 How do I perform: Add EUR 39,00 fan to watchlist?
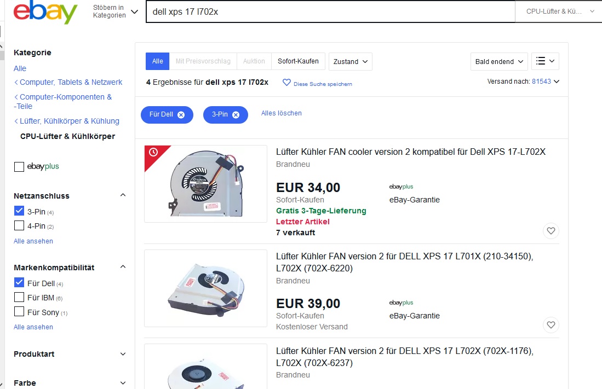point(551,325)
